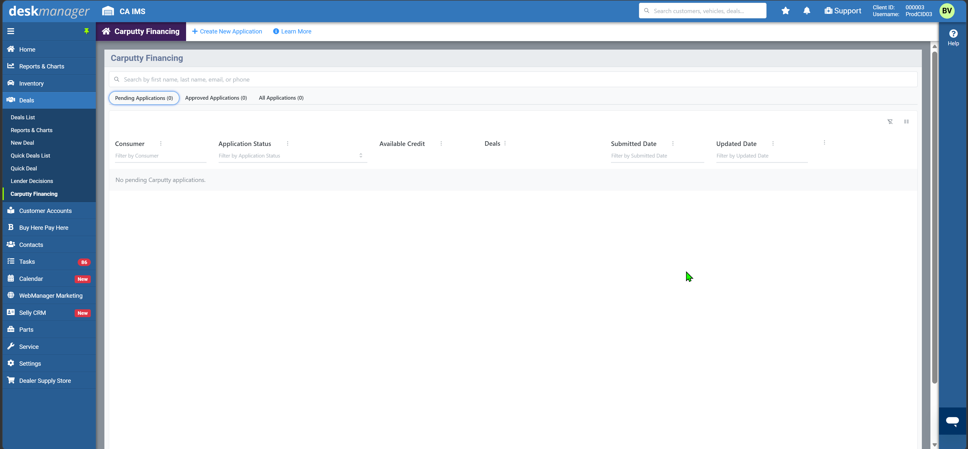Open Quick Deals List submenu item
968x449 pixels.
pyautogui.click(x=30, y=156)
